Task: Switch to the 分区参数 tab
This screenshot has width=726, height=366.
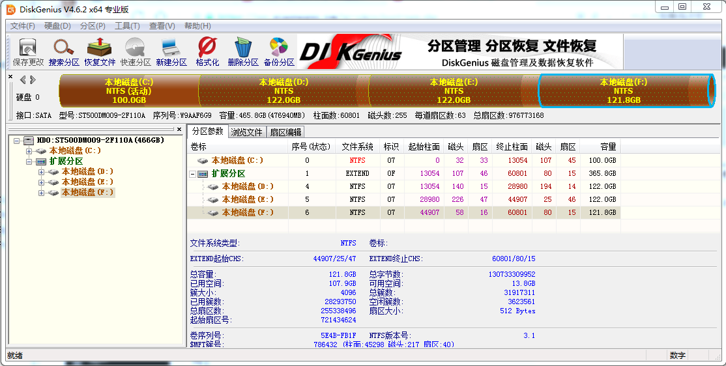Action: (208, 132)
